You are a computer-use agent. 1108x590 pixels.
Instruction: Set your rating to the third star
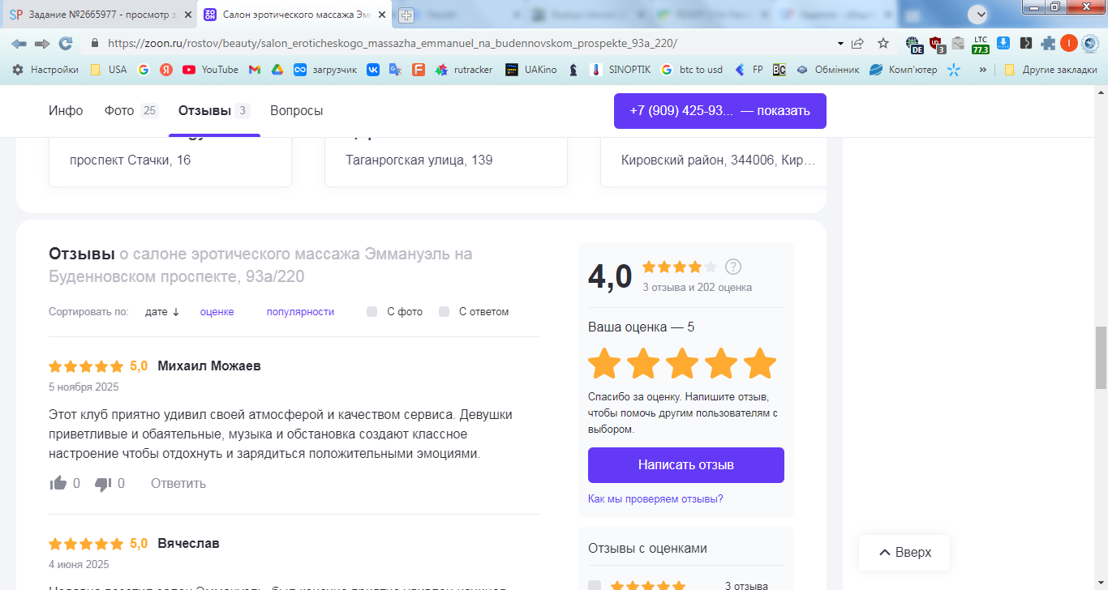[x=682, y=363]
